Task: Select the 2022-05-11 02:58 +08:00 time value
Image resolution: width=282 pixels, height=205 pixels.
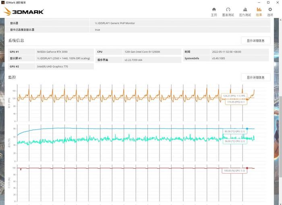Action: (x=226, y=52)
